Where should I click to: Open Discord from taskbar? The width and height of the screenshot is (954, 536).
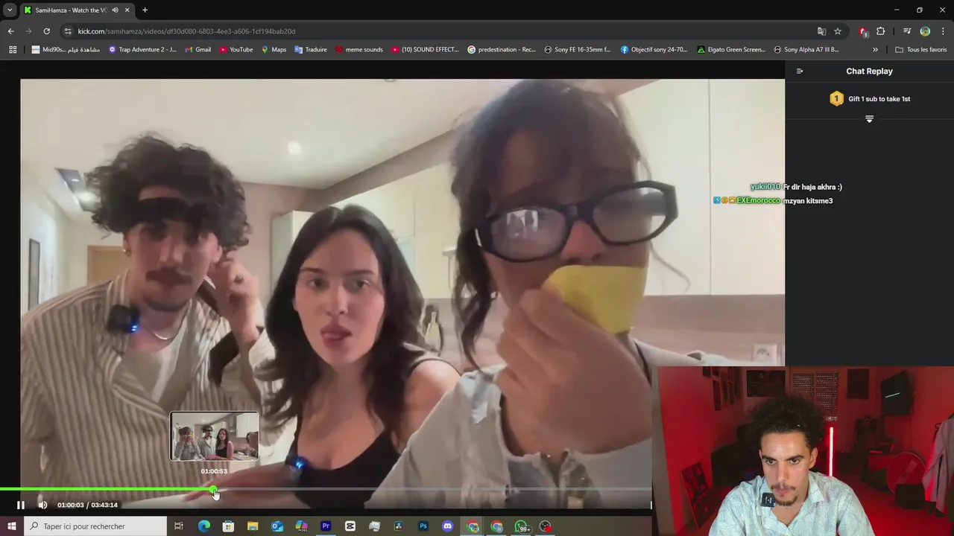tap(448, 526)
